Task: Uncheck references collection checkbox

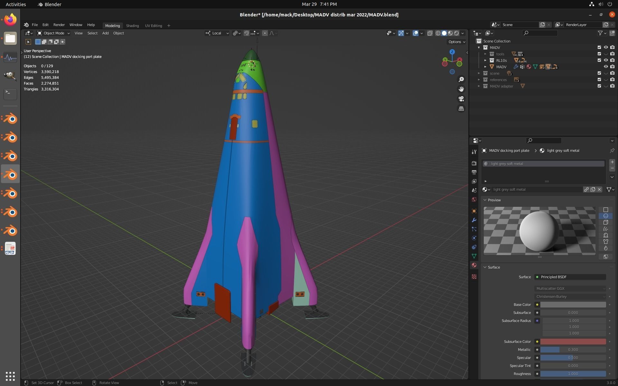Action: point(599,80)
